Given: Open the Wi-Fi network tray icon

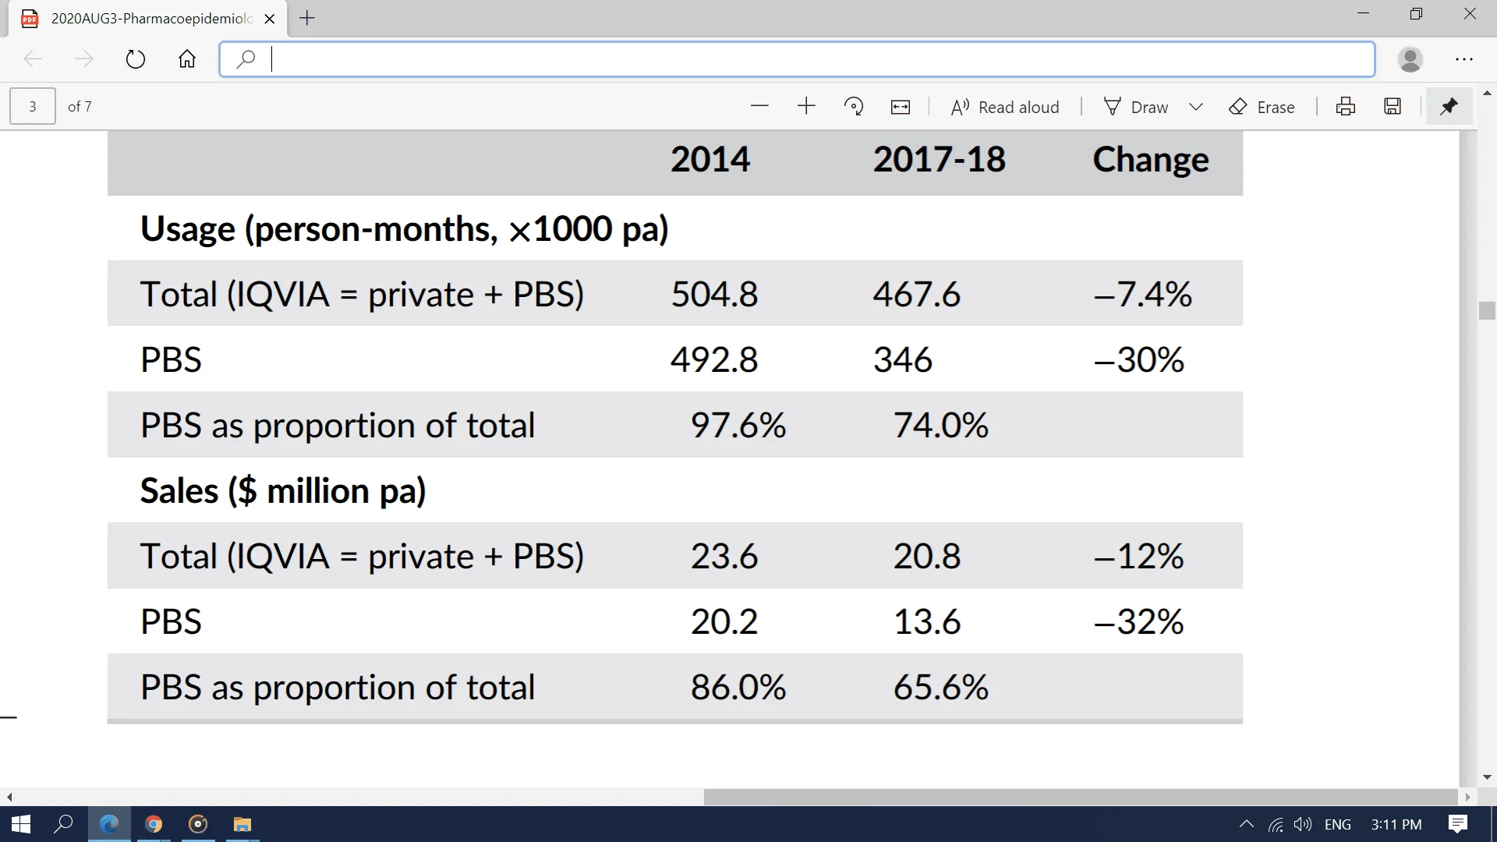Looking at the screenshot, I should tap(1276, 824).
